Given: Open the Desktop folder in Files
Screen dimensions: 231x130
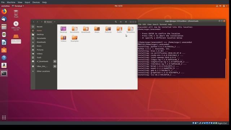Looking at the screenshot, I should click(64, 30).
